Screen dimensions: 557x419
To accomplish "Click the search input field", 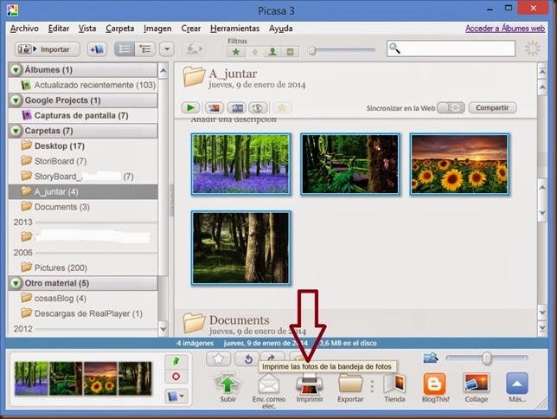I will point(451,48).
